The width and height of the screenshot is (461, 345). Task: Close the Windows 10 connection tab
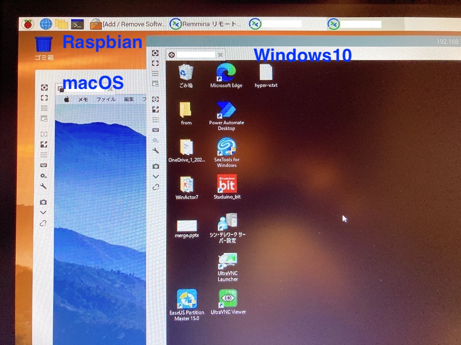click(220, 54)
